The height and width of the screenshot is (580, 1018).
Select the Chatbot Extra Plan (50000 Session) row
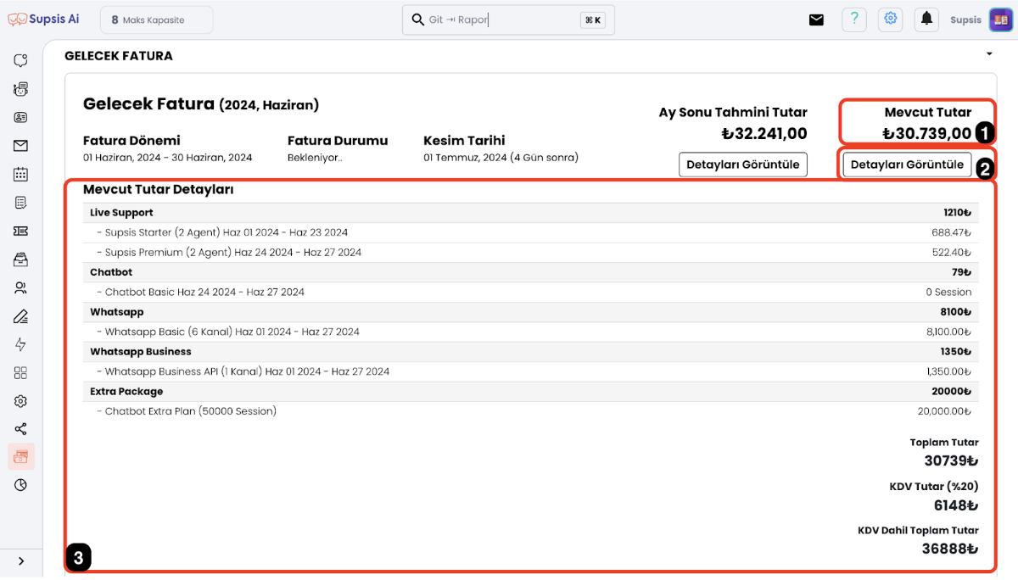point(531,412)
